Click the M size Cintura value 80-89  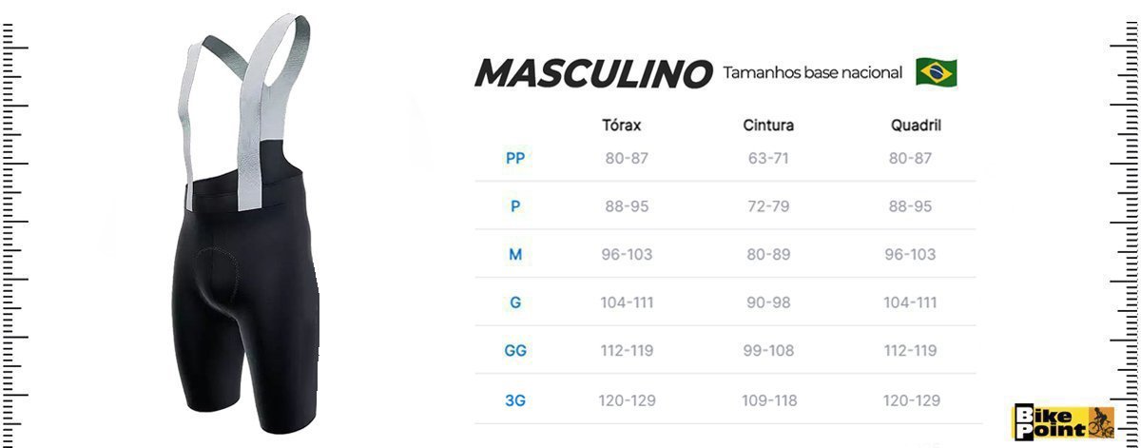(768, 254)
